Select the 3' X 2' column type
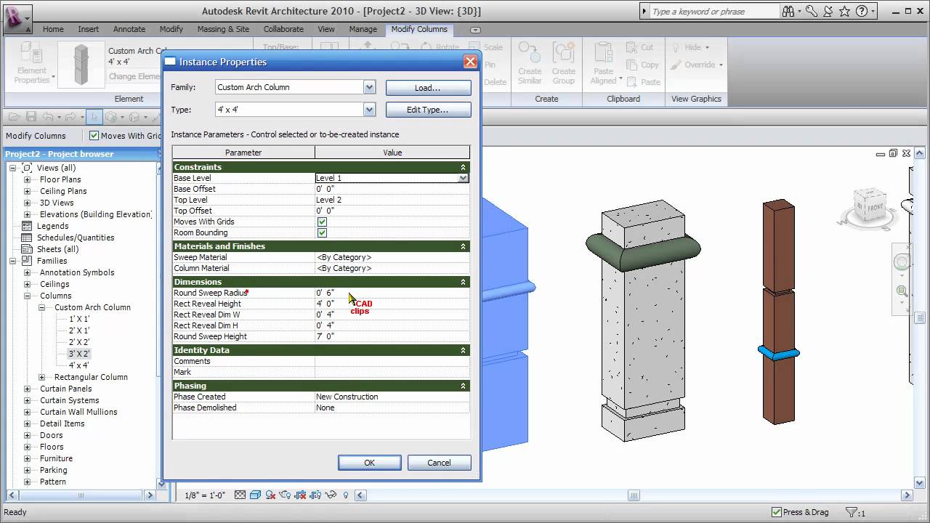The height and width of the screenshot is (523, 930). coord(78,354)
